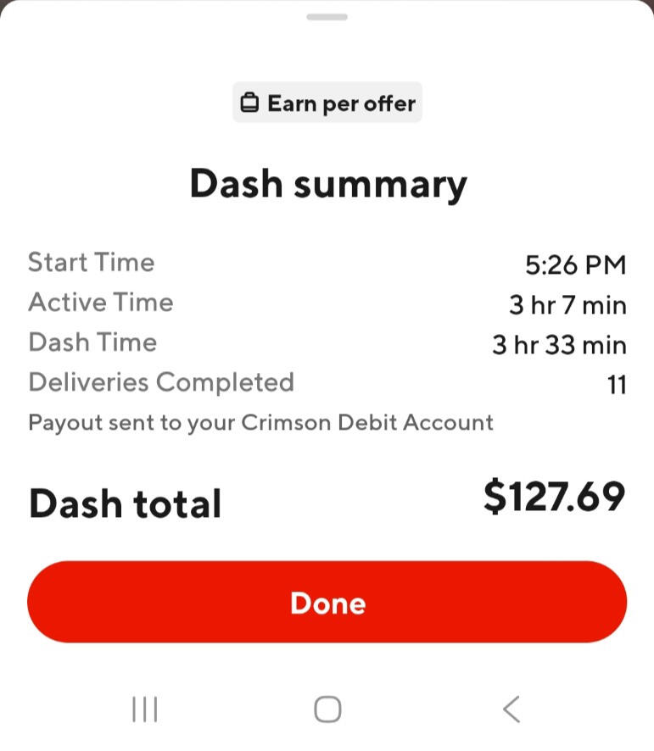Tap the Start Time label

point(92,262)
